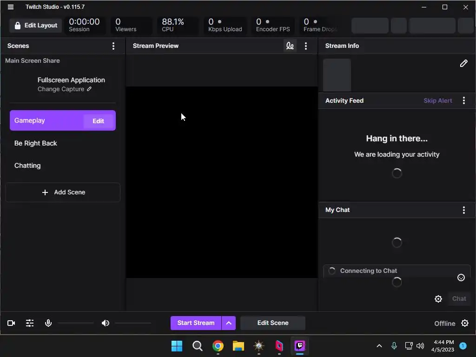
Task: Open File Explorer from taskbar
Action: (x=238, y=346)
